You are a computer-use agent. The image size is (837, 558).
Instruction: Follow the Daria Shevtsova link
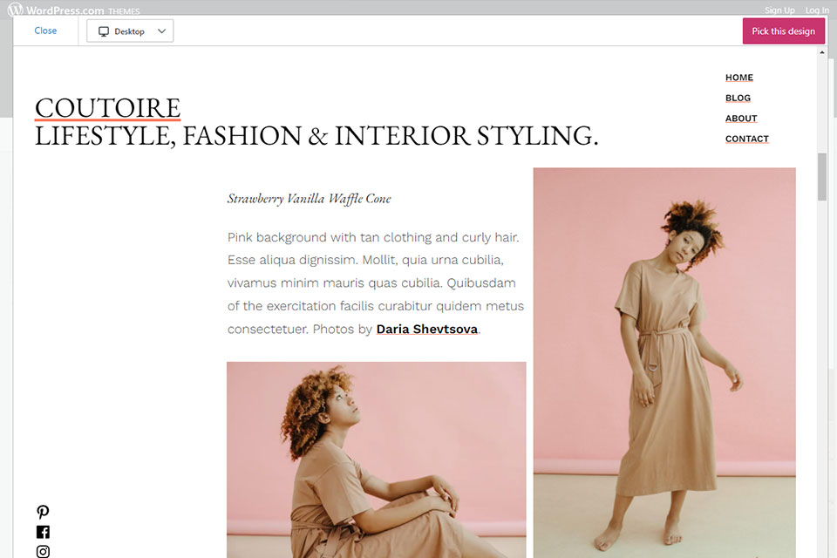426,329
